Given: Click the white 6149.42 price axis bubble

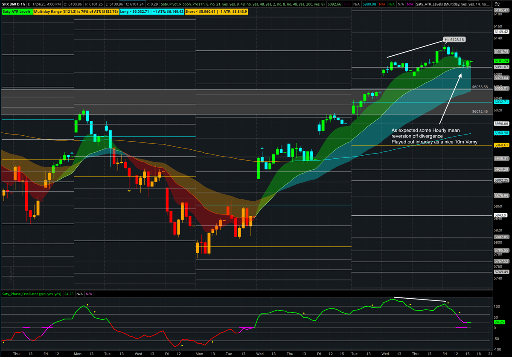Looking at the screenshot, I should pyautogui.click(x=501, y=31).
